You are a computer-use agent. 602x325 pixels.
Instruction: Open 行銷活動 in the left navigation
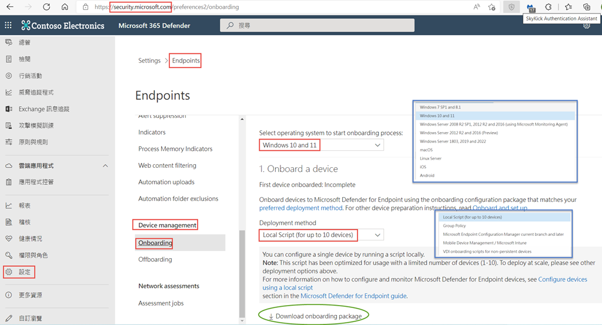coord(31,76)
